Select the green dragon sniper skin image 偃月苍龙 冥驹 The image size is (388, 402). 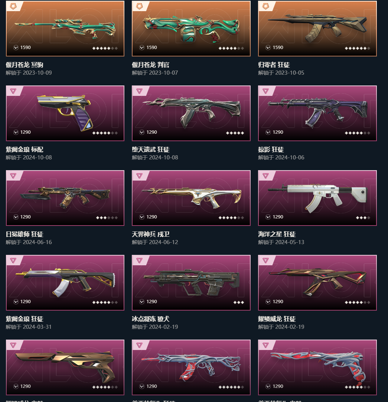pos(65,29)
